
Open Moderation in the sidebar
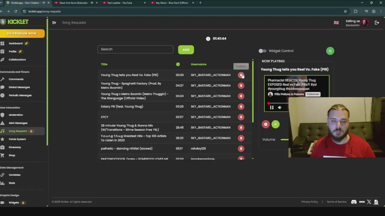16,115
